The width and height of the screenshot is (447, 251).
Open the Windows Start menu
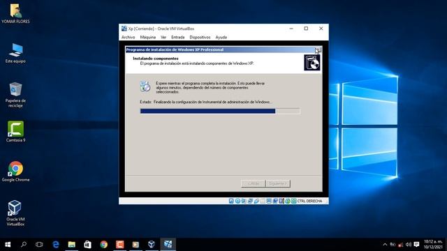point(8,245)
